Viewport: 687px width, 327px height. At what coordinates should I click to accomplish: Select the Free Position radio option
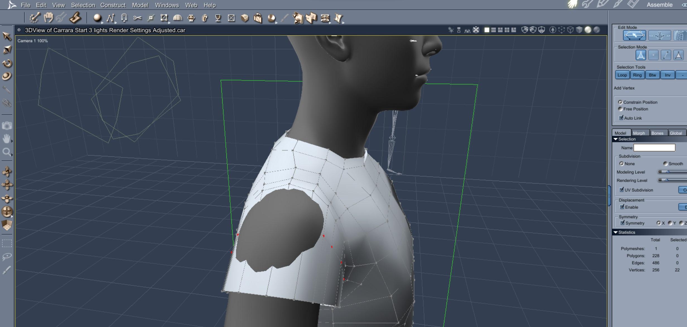[x=620, y=109]
